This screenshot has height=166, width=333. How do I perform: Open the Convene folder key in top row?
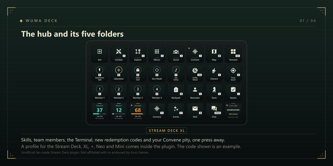click(x=195, y=54)
